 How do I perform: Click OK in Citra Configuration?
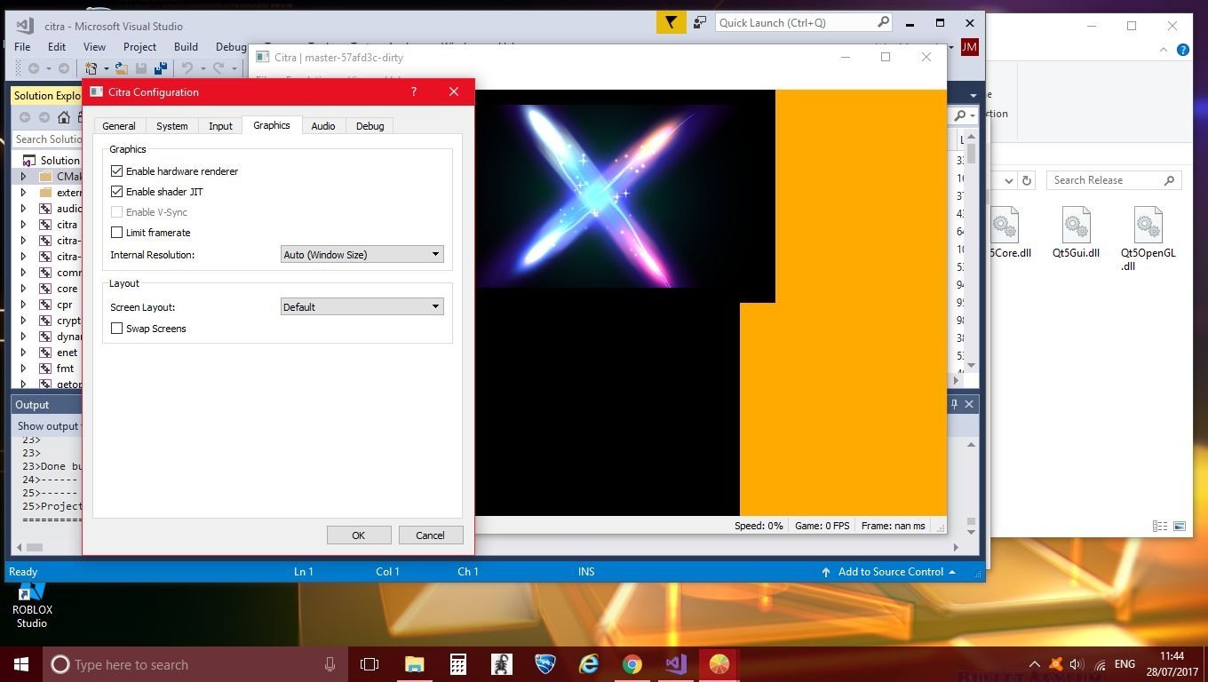tap(359, 535)
